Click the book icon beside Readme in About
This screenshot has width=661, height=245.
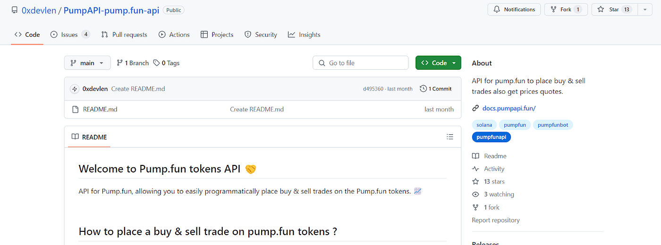point(475,156)
